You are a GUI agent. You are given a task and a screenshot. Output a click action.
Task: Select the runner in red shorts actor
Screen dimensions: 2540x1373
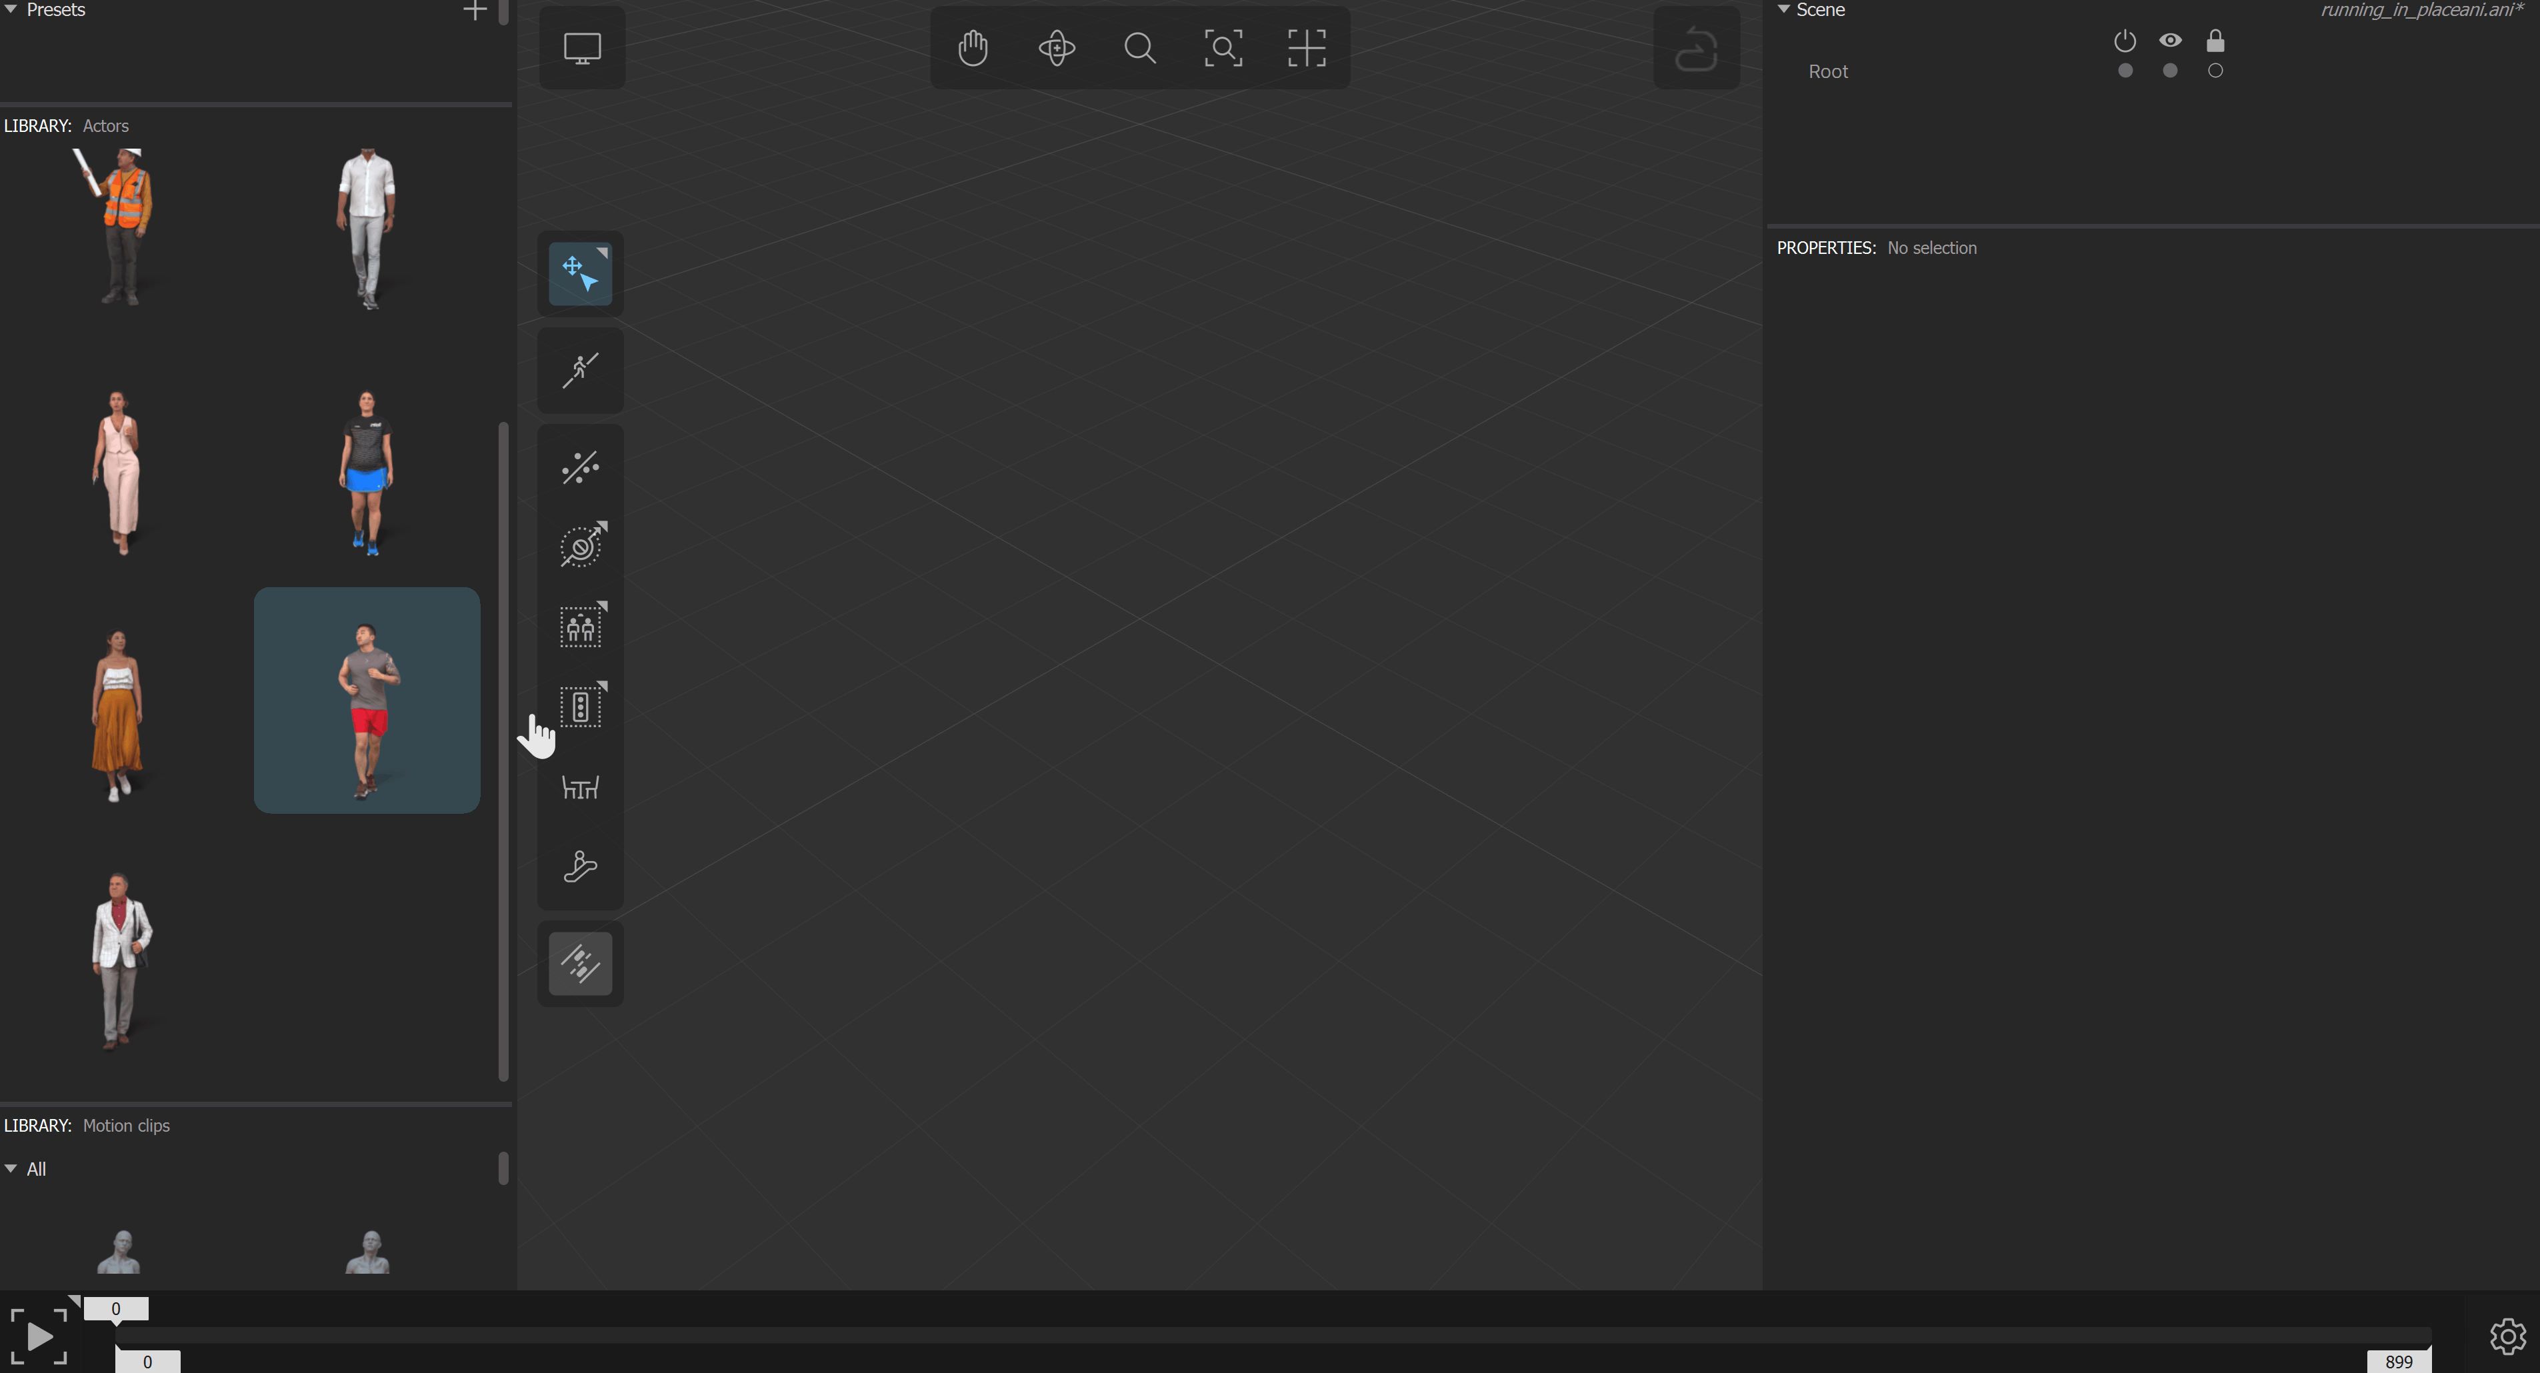(x=367, y=700)
